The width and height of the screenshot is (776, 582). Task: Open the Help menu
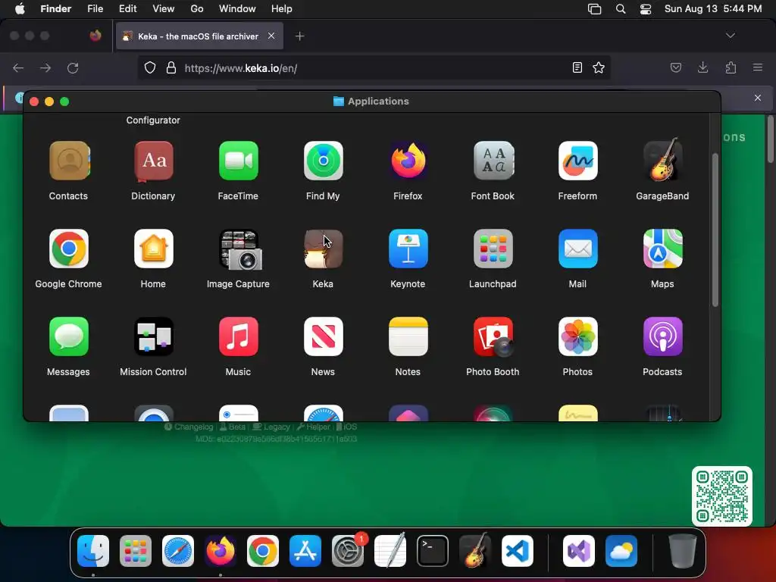[x=282, y=9]
